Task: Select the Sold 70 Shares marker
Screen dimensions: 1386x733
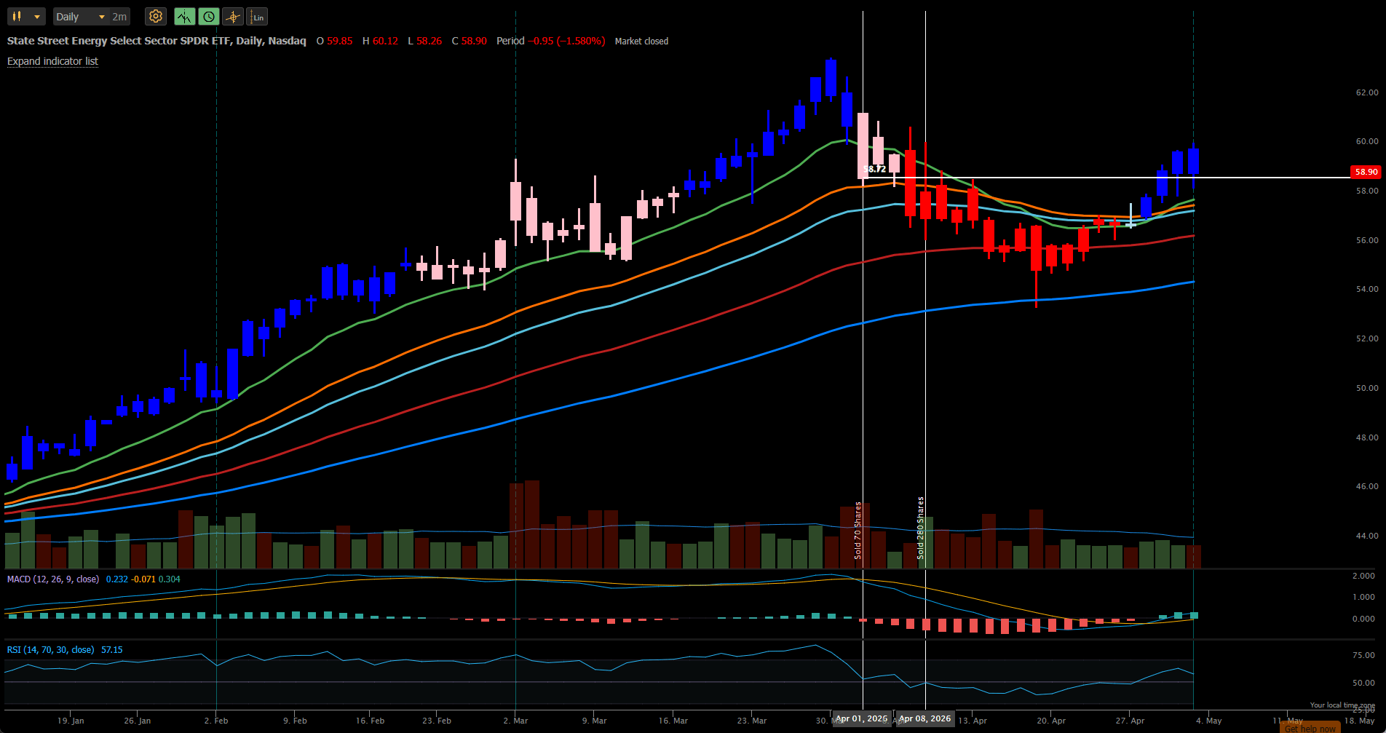Action: coord(858,530)
